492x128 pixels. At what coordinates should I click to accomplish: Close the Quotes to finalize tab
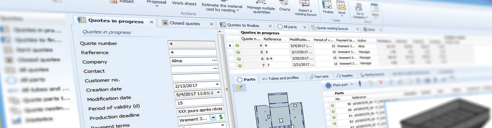click(270, 26)
